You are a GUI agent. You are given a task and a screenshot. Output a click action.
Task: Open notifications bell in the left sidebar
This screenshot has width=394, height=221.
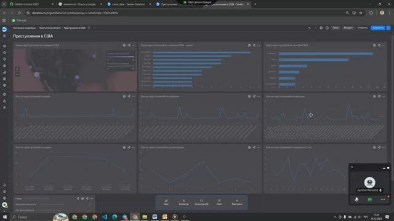[x=4, y=185]
